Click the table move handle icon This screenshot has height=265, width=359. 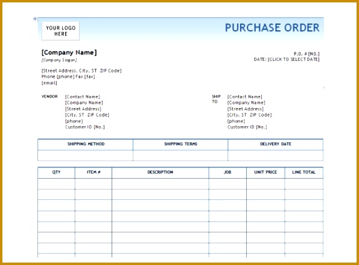(35, 19)
